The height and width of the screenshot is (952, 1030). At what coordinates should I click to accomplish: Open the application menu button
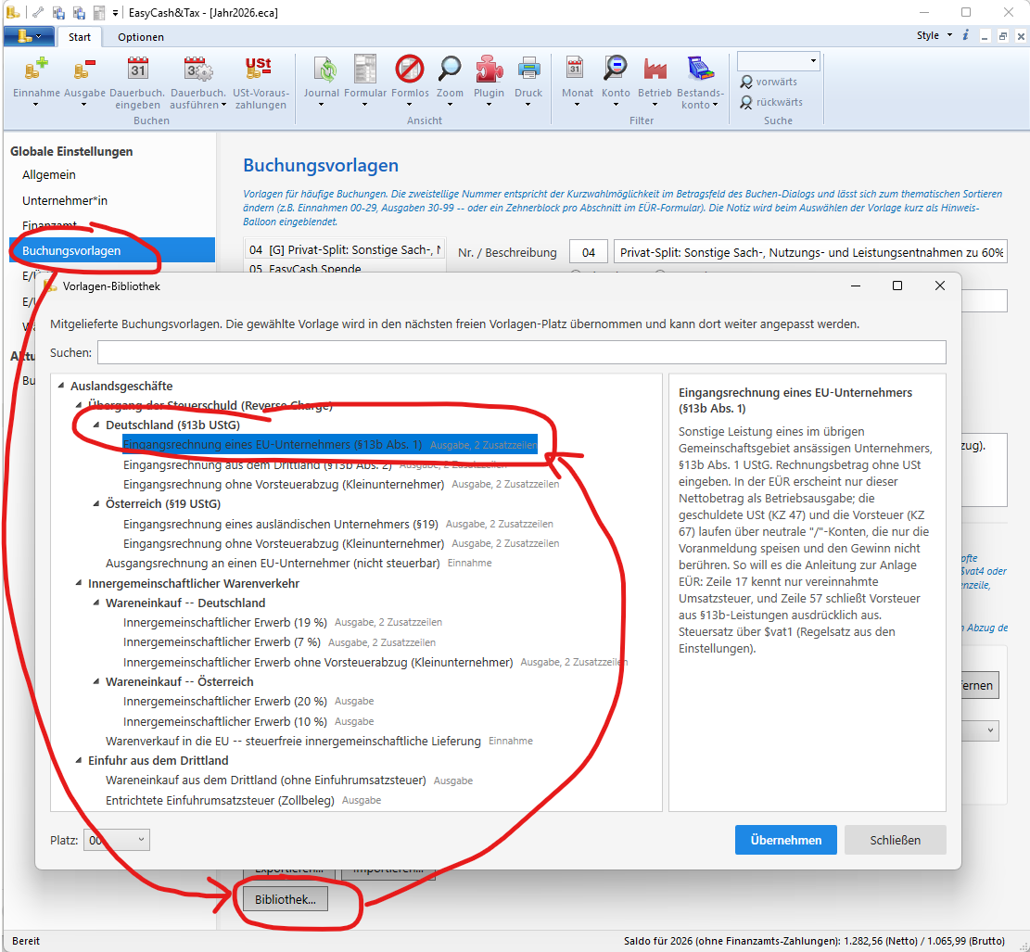30,36
